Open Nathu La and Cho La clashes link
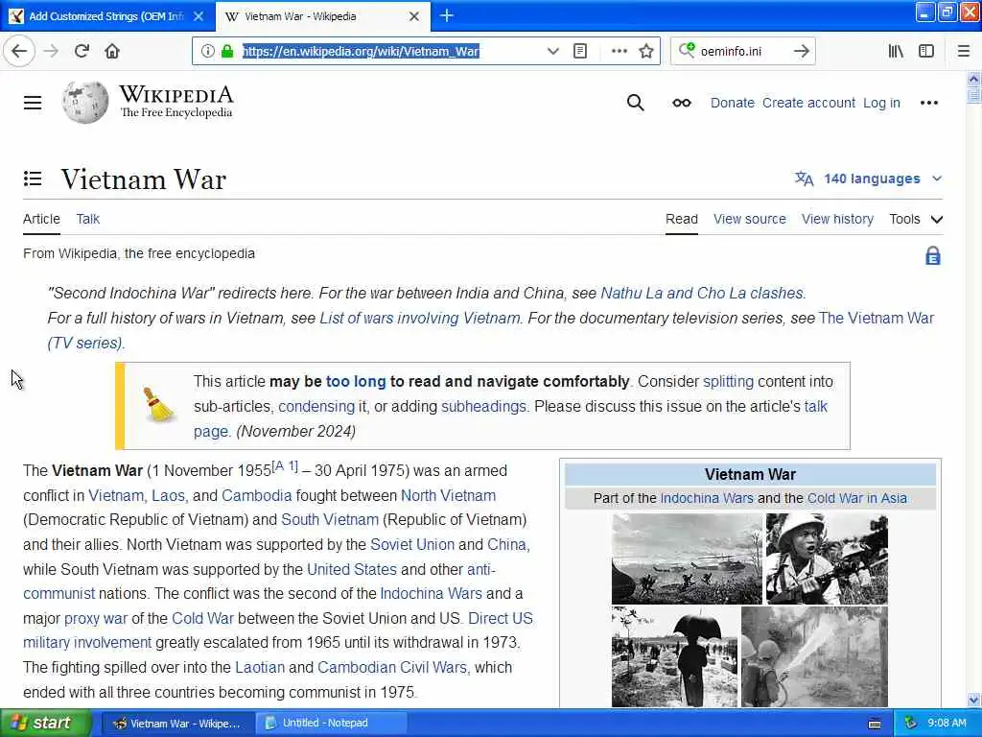This screenshot has height=737, width=982. point(703,293)
